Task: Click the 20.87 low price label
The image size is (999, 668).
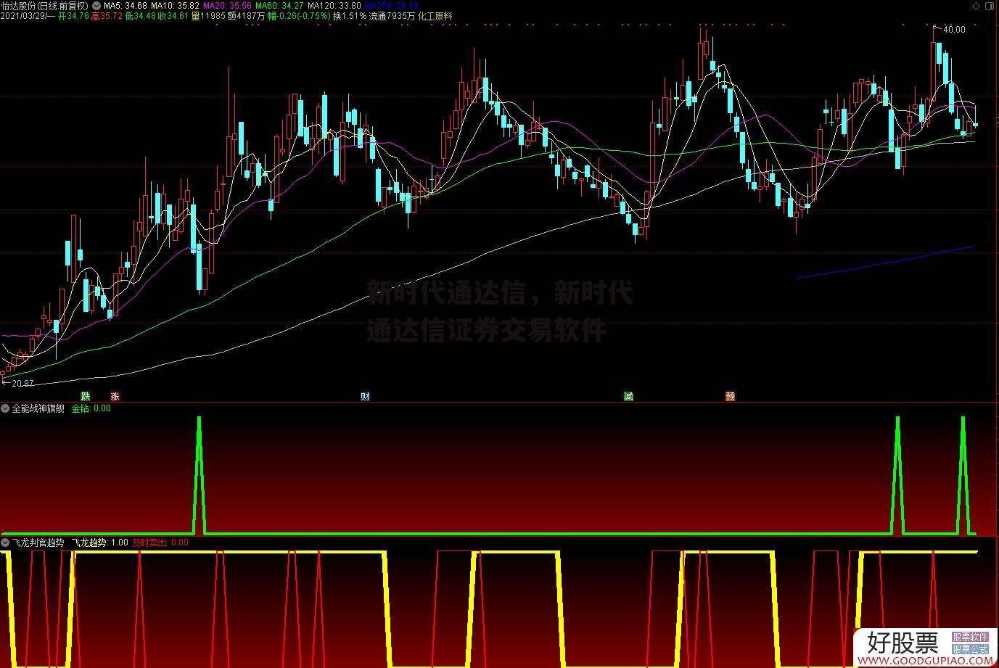Action: coord(22,383)
